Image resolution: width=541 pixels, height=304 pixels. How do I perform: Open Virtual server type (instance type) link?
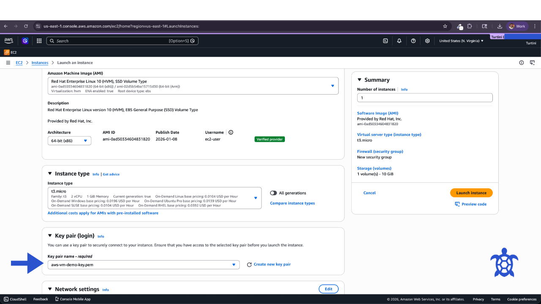[389, 134]
